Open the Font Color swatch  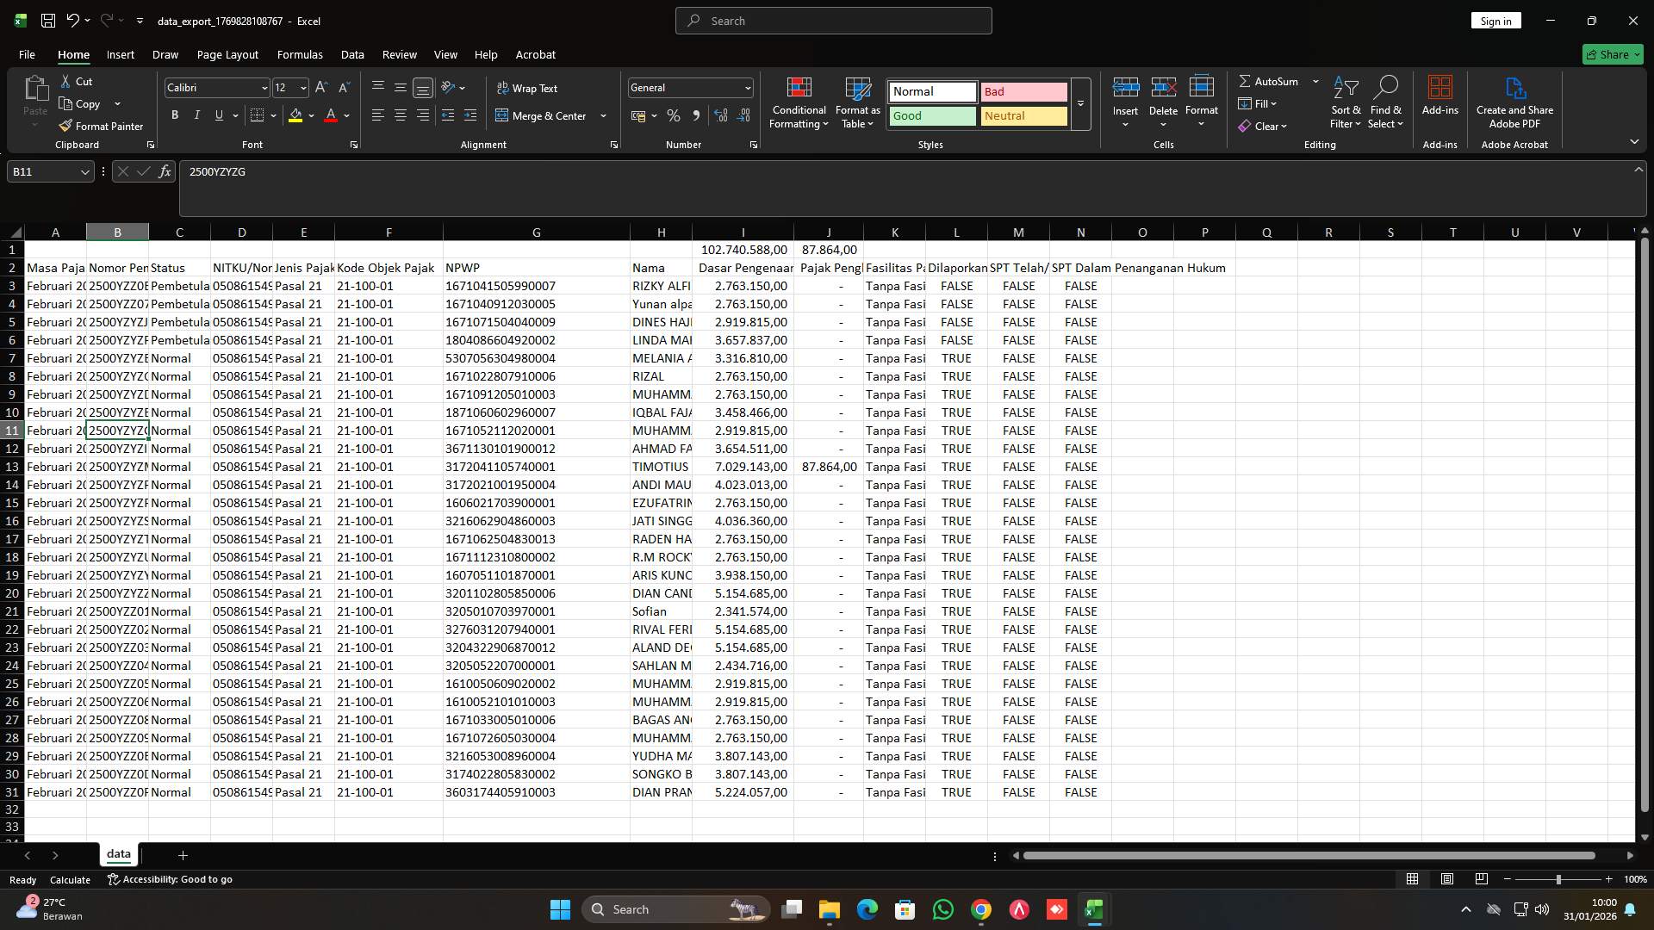(331, 115)
